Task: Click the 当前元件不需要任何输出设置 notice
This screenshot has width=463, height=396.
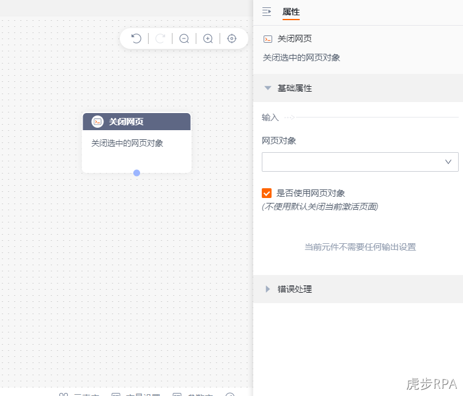Action: coord(360,247)
